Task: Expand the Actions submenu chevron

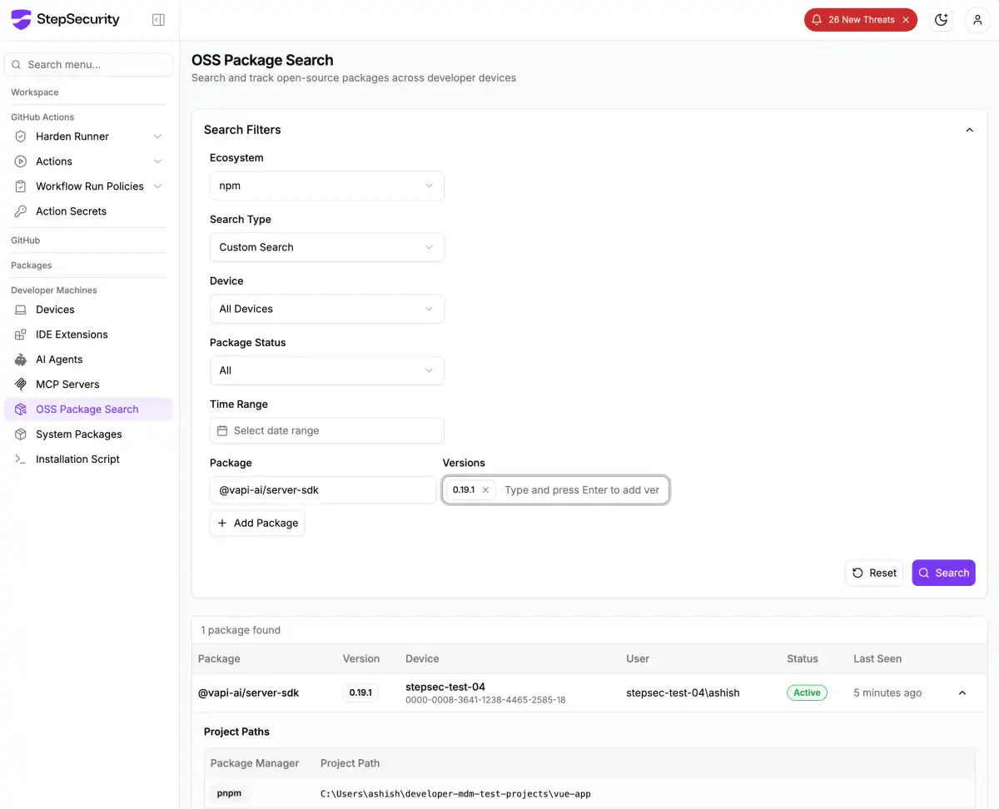Action: 158,161
